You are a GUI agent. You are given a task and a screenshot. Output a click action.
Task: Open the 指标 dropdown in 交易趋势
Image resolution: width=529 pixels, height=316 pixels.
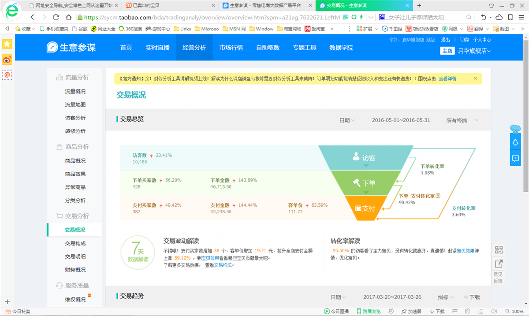point(446,297)
